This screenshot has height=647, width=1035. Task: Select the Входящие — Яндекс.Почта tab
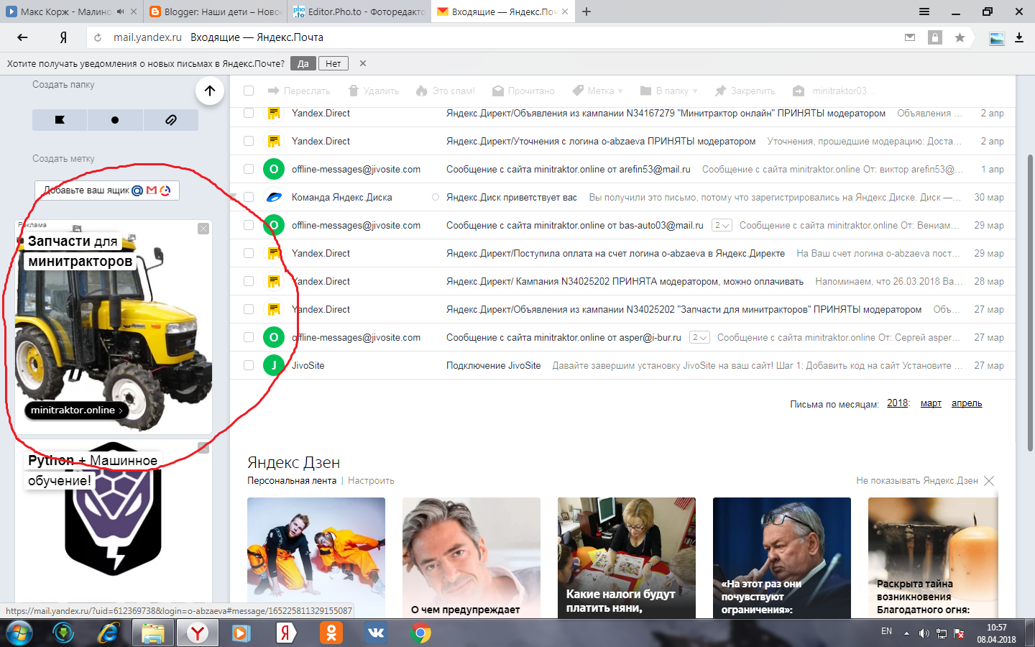(x=503, y=12)
